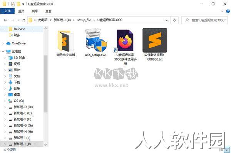
Task: Collapse the 此电脑 tree node
Action: tap(3, 52)
